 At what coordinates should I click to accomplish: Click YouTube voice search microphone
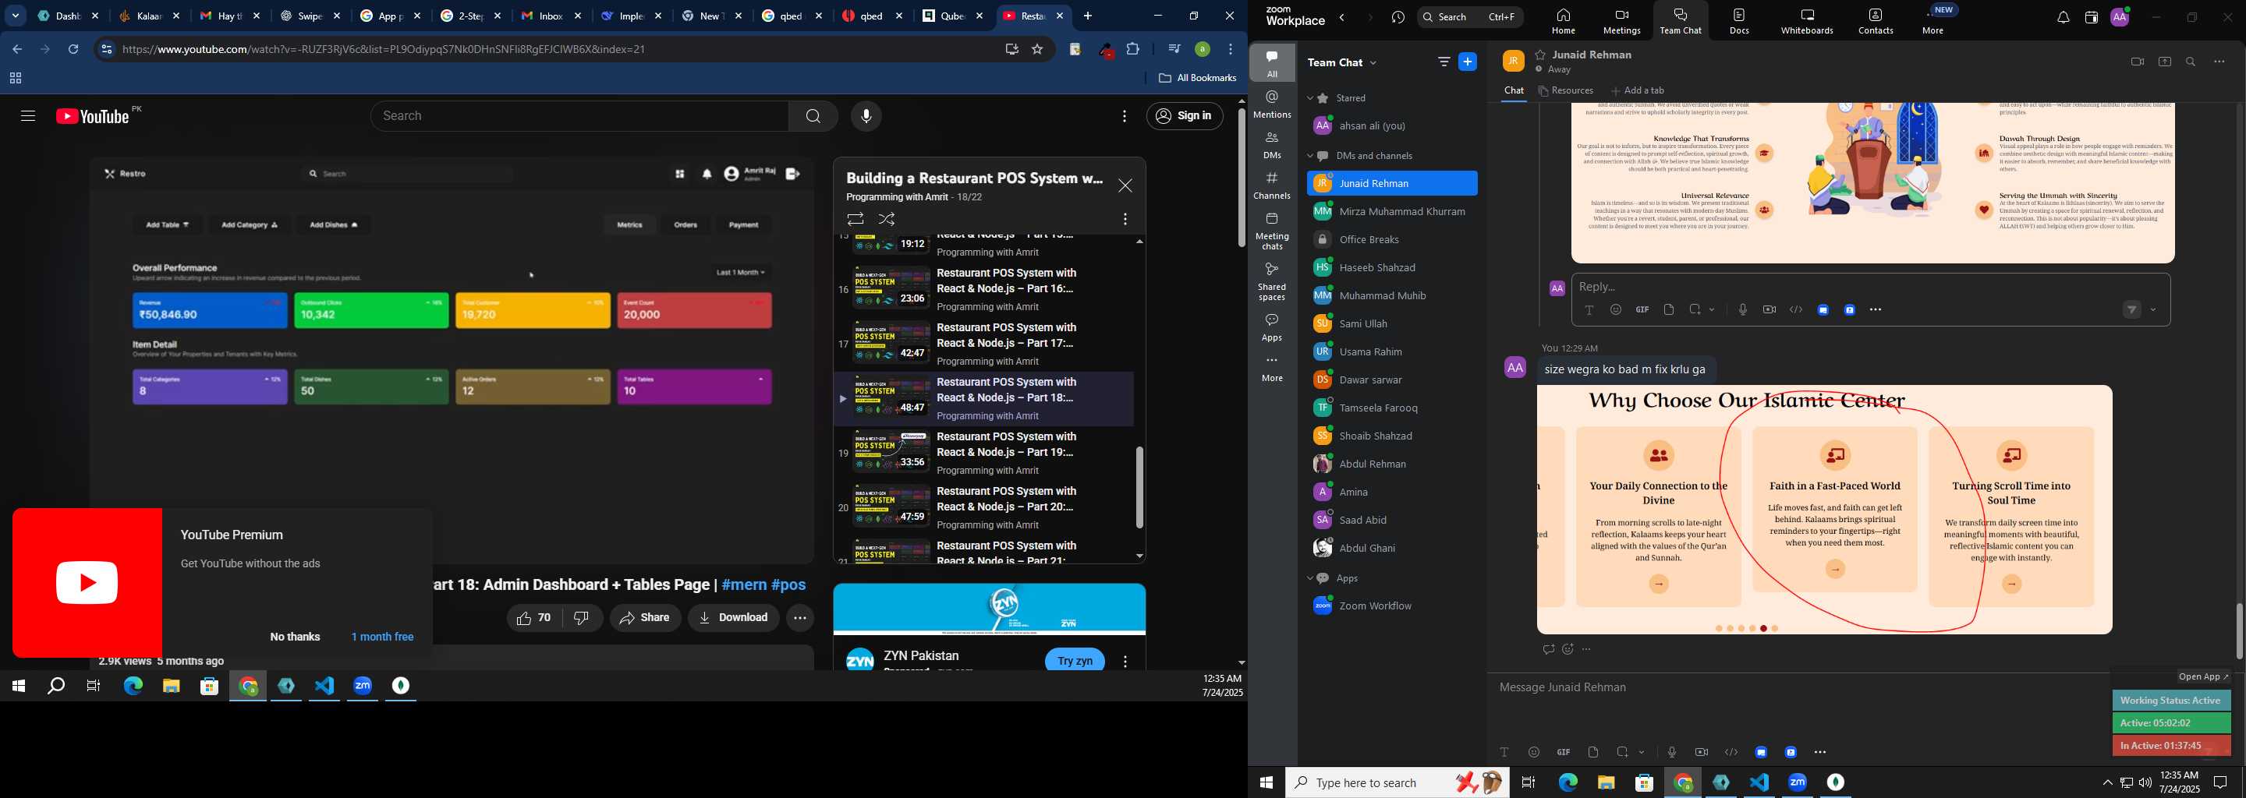866,116
